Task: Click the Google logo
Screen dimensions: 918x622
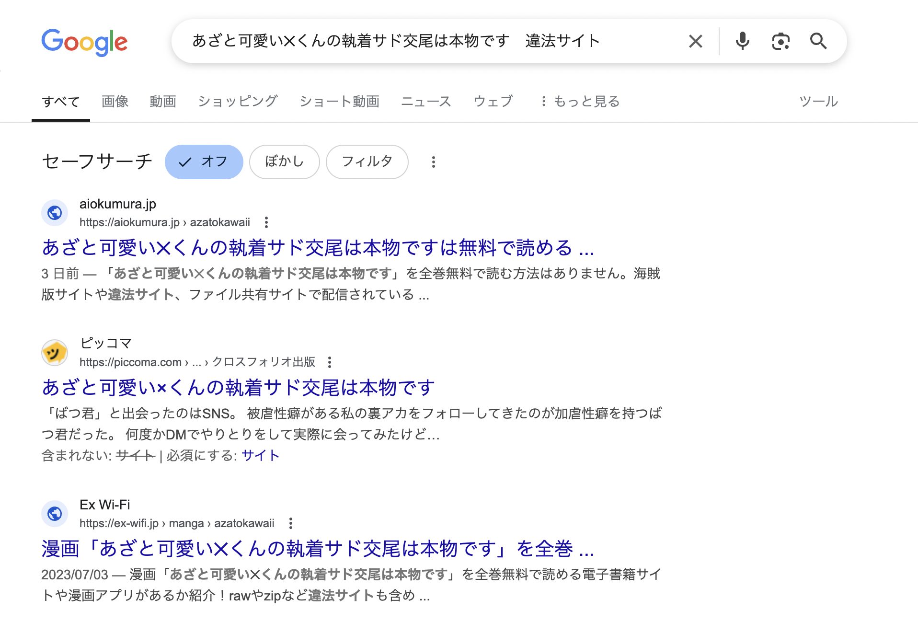Action: (84, 42)
